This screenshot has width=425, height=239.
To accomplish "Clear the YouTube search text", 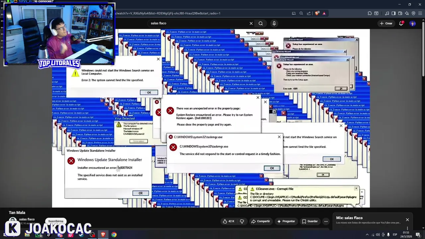I will (x=251, y=23).
